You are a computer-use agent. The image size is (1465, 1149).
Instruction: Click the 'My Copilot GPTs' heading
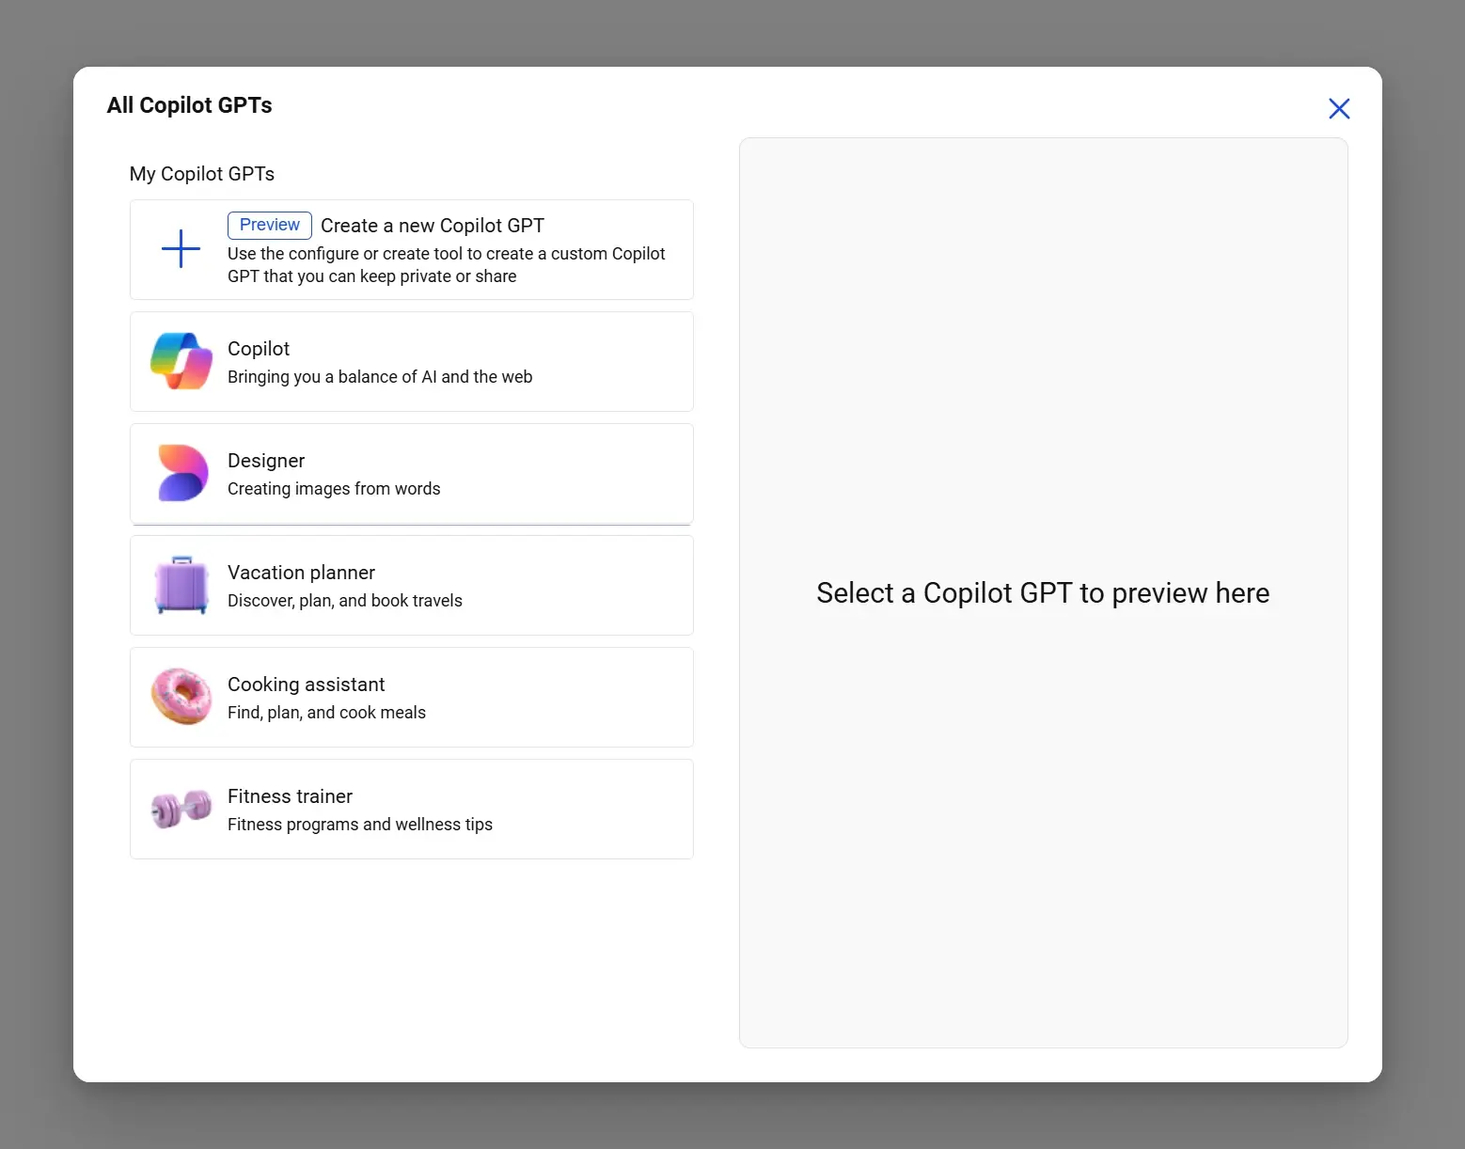(202, 174)
